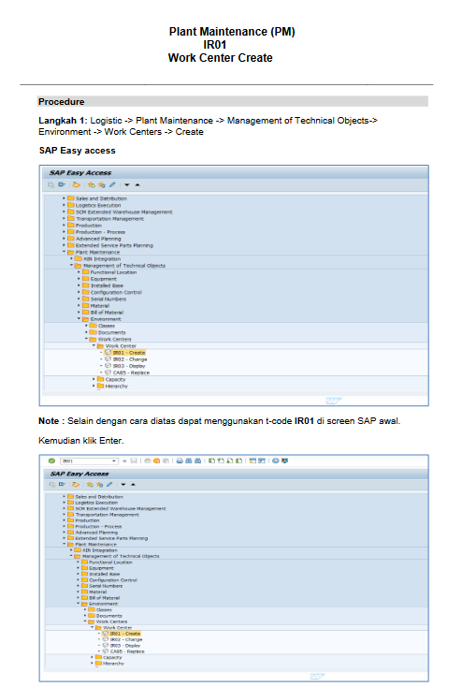This screenshot has width=462, height=687.
Task: Expand Hierarchy folder in lower tree
Action: pyautogui.click(x=92, y=664)
